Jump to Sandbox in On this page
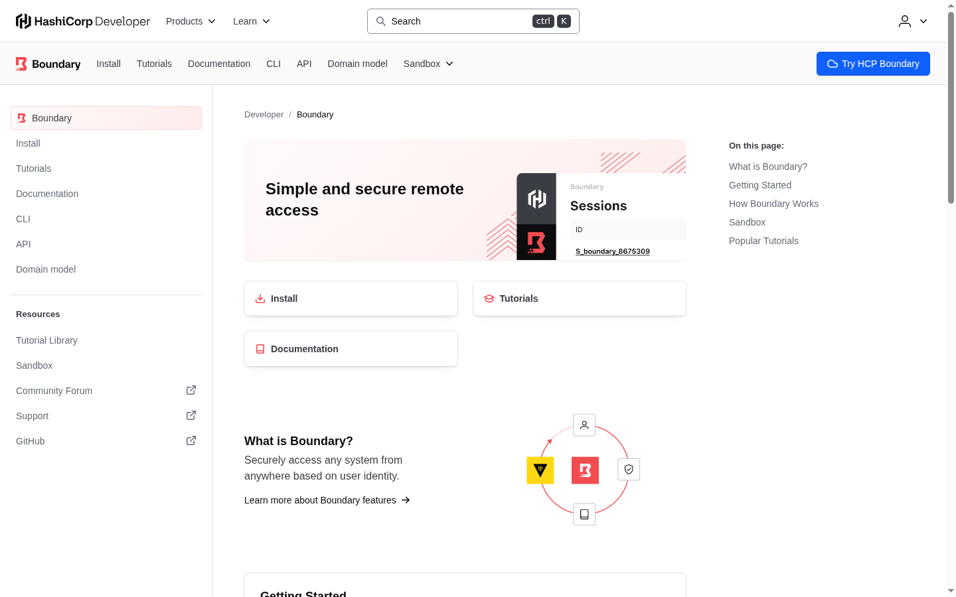 [x=747, y=222]
